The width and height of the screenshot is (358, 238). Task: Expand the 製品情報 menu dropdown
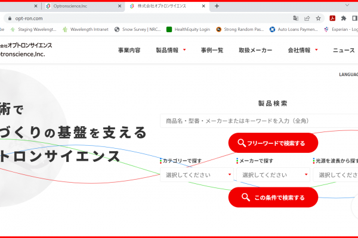coord(171,50)
